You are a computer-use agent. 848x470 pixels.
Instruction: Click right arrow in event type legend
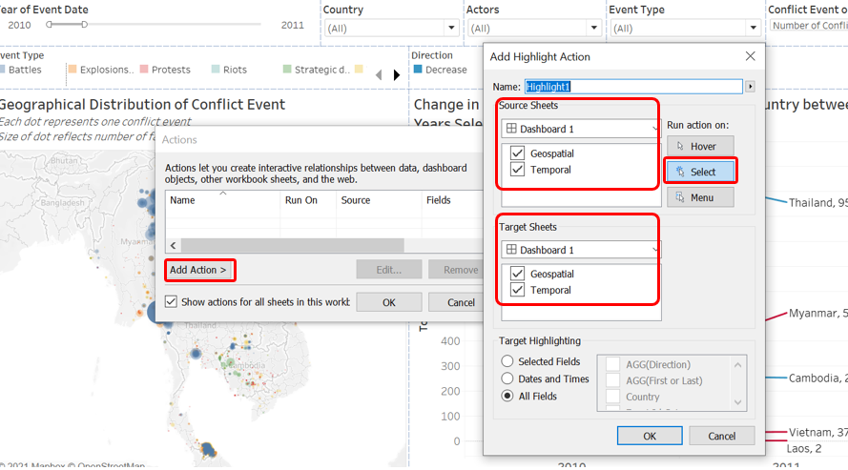(x=397, y=74)
